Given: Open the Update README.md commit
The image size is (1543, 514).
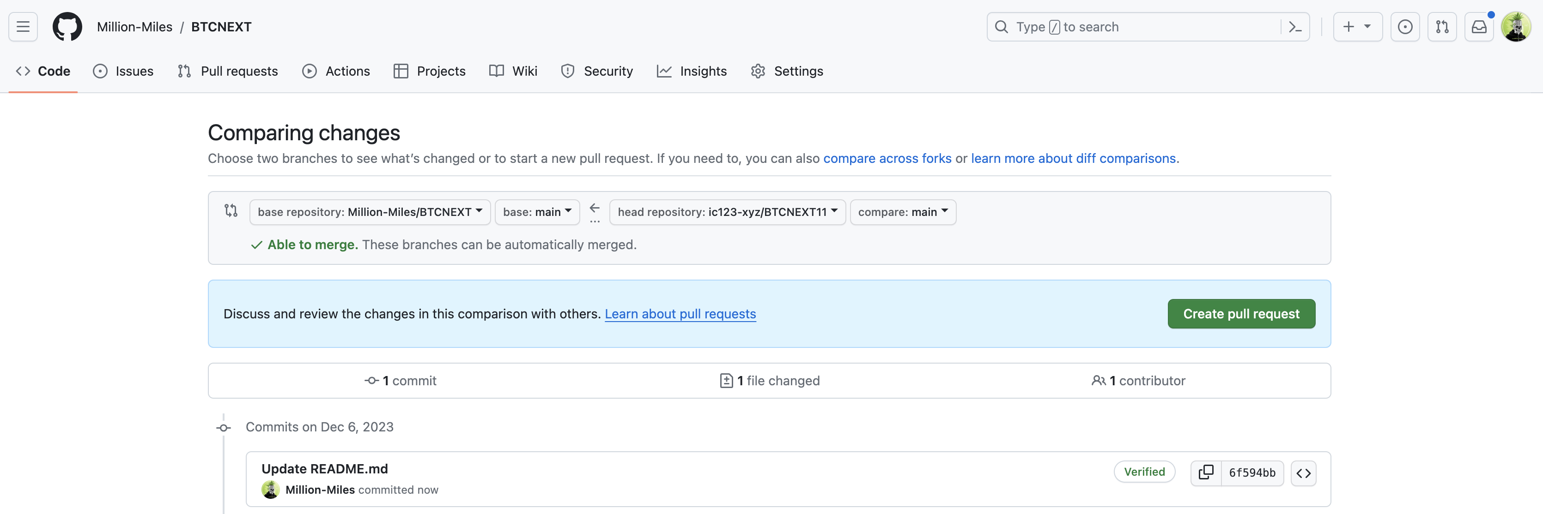Looking at the screenshot, I should 325,469.
